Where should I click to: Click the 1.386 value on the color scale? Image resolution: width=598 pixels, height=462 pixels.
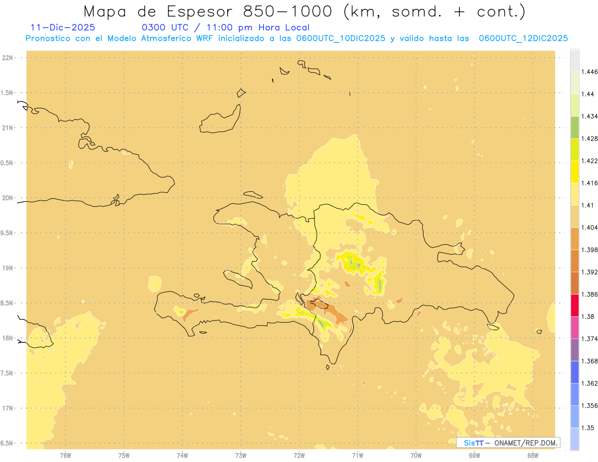coord(590,294)
